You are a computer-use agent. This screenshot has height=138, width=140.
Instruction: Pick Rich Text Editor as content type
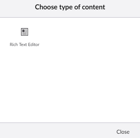click(x=24, y=37)
